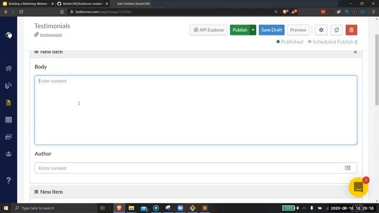Click the Brave Shields lion icon
The height and width of the screenshot is (213, 379).
pos(285,12)
